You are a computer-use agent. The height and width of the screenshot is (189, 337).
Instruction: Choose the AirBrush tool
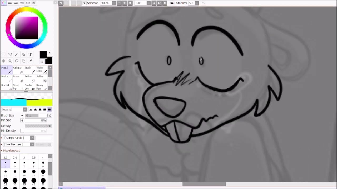pyautogui.click(x=18, y=70)
